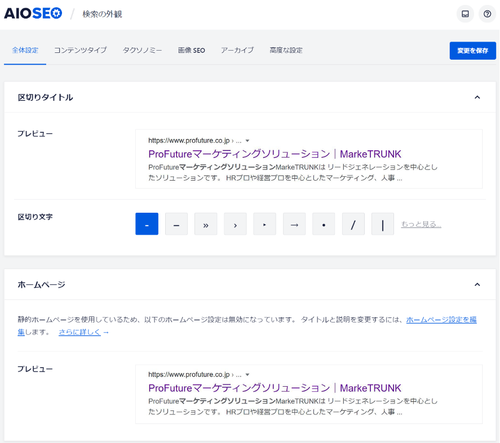
Task: Collapse the 区切りタイトル section
Action: 477,97
